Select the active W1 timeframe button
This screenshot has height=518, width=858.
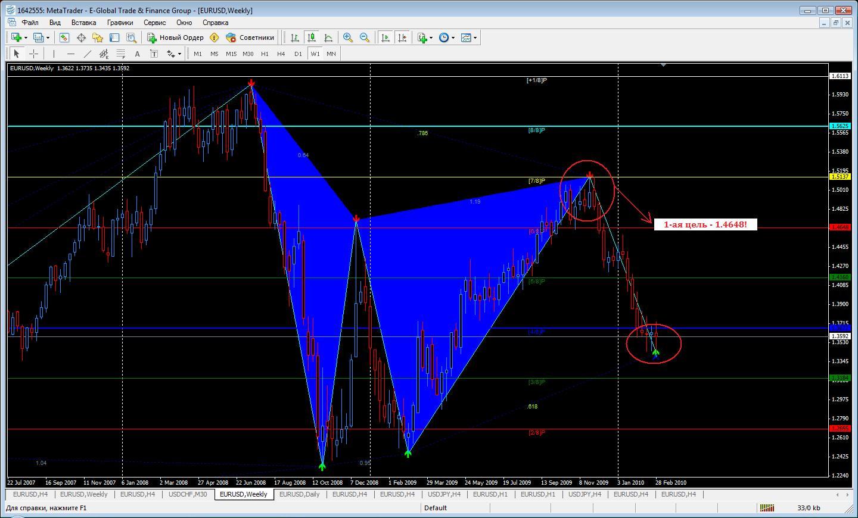(315, 54)
